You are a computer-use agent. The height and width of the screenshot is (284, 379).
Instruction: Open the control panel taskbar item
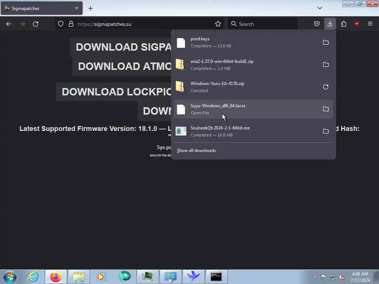170,277
